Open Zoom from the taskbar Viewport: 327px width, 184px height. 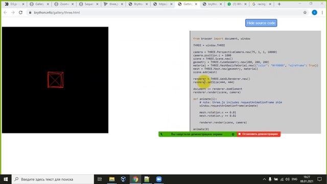click(x=159, y=179)
